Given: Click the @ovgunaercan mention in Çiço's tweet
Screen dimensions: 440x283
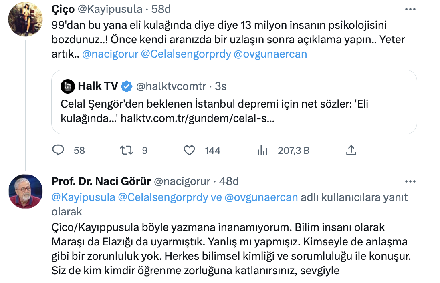Looking at the screenshot, I should (x=270, y=54).
